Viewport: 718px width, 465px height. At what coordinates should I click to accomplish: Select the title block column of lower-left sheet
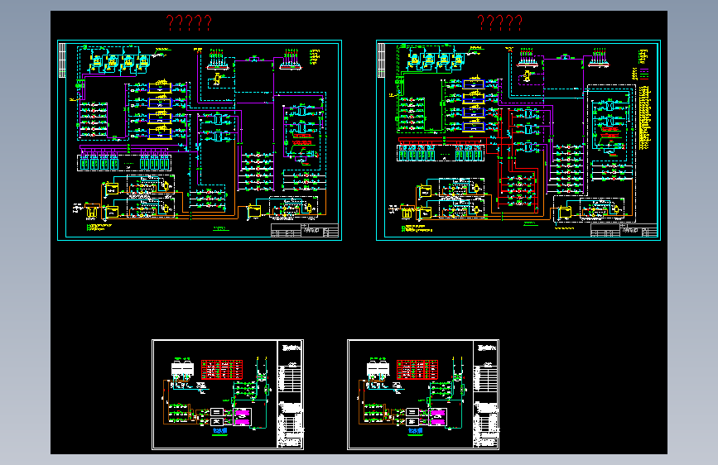coord(290,395)
